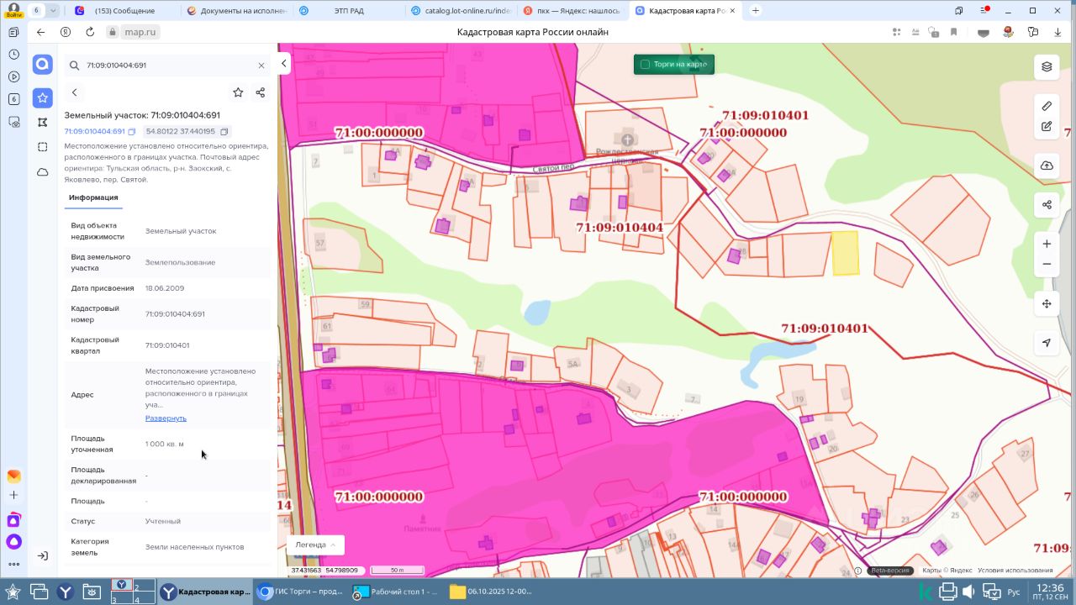Zoom in on the map
This screenshot has height=605, width=1076.
[1047, 244]
